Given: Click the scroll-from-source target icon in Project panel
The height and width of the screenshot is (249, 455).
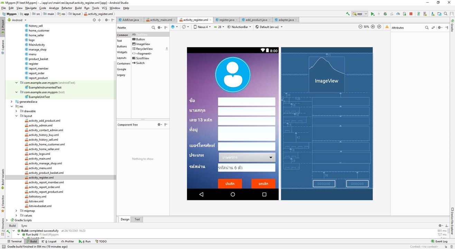Looking at the screenshot, I should pos(94,20).
